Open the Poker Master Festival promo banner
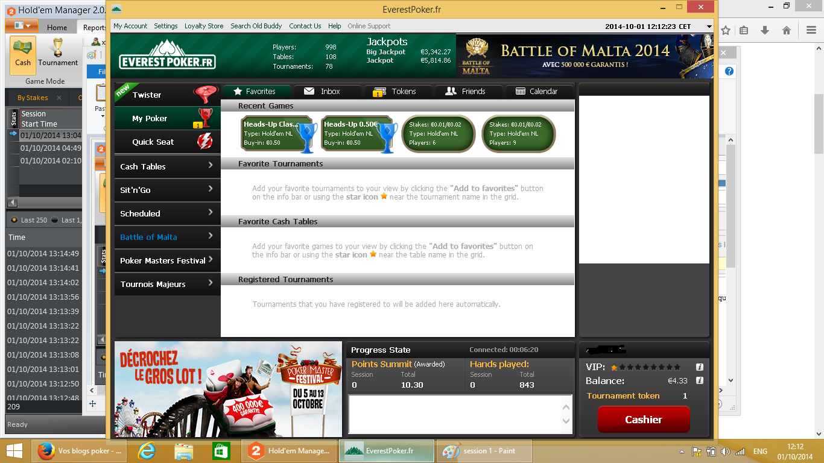Image resolution: width=824 pixels, height=463 pixels. [228, 389]
